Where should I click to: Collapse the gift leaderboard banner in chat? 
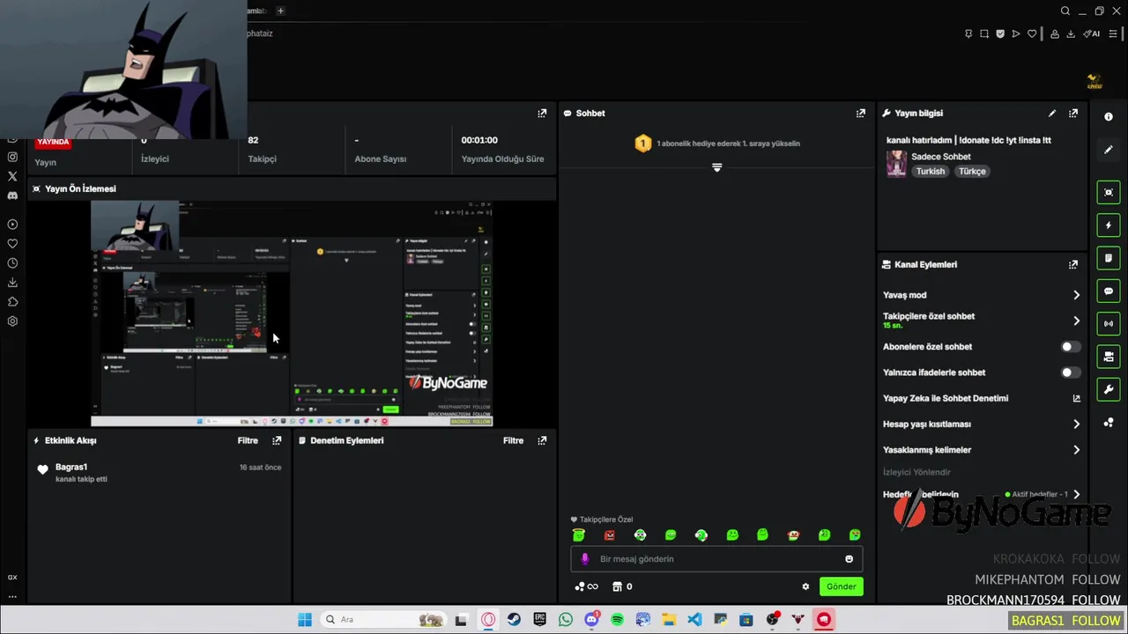[x=716, y=167]
